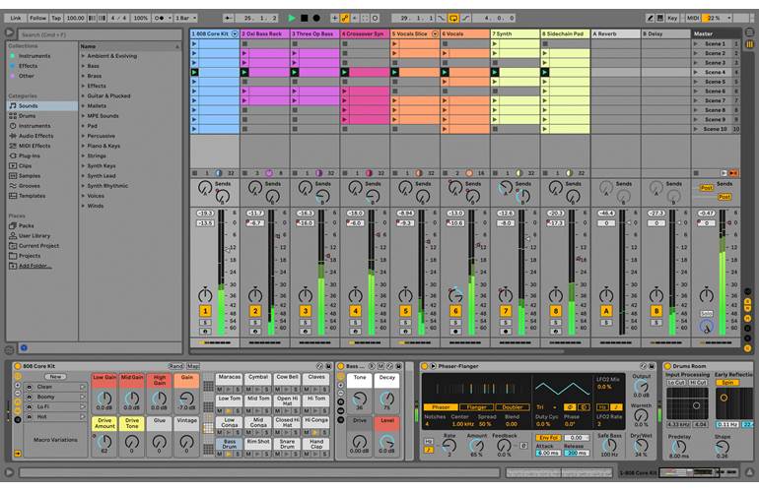Screen dimensions: 759x492
Task: Toggle track 1 Activator button
Action: [205, 311]
